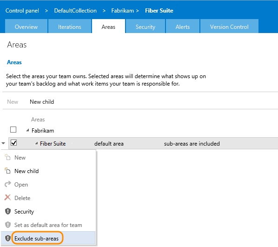Select the Fabrikam tree row label
Viewport: 278px width, 247px height.
tap(43, 131)
